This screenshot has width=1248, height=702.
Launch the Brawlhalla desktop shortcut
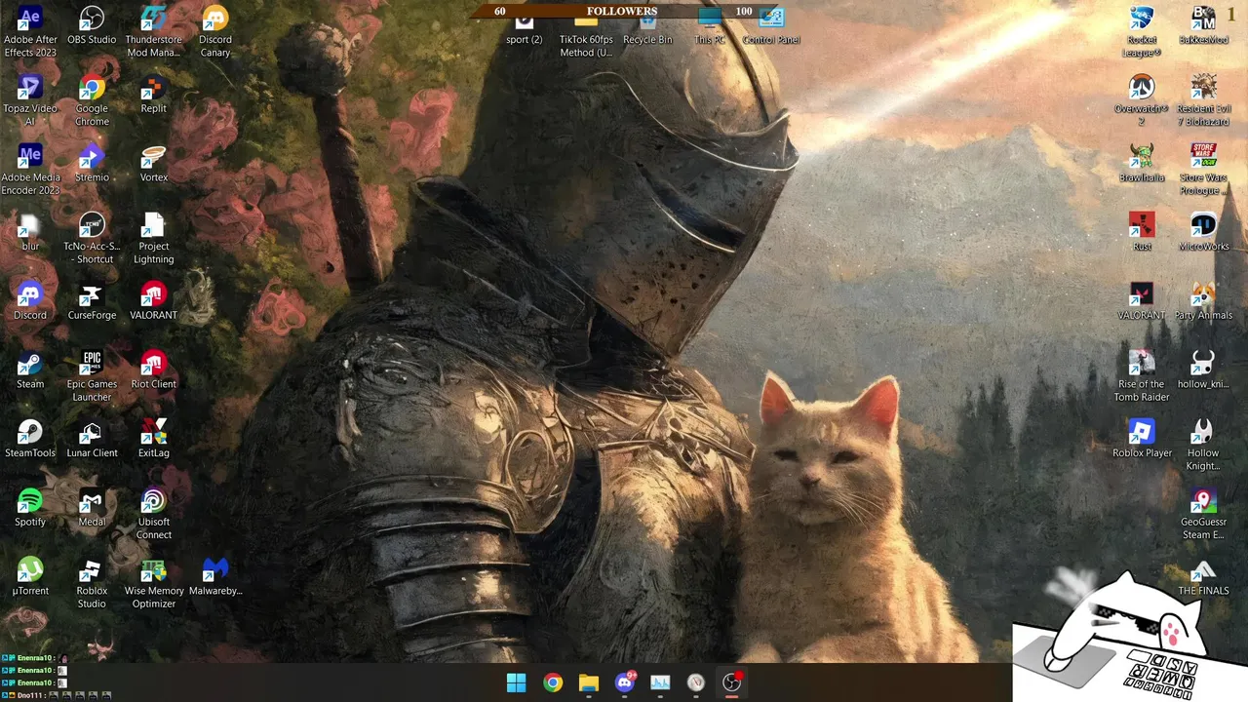tap(1142, 163)
